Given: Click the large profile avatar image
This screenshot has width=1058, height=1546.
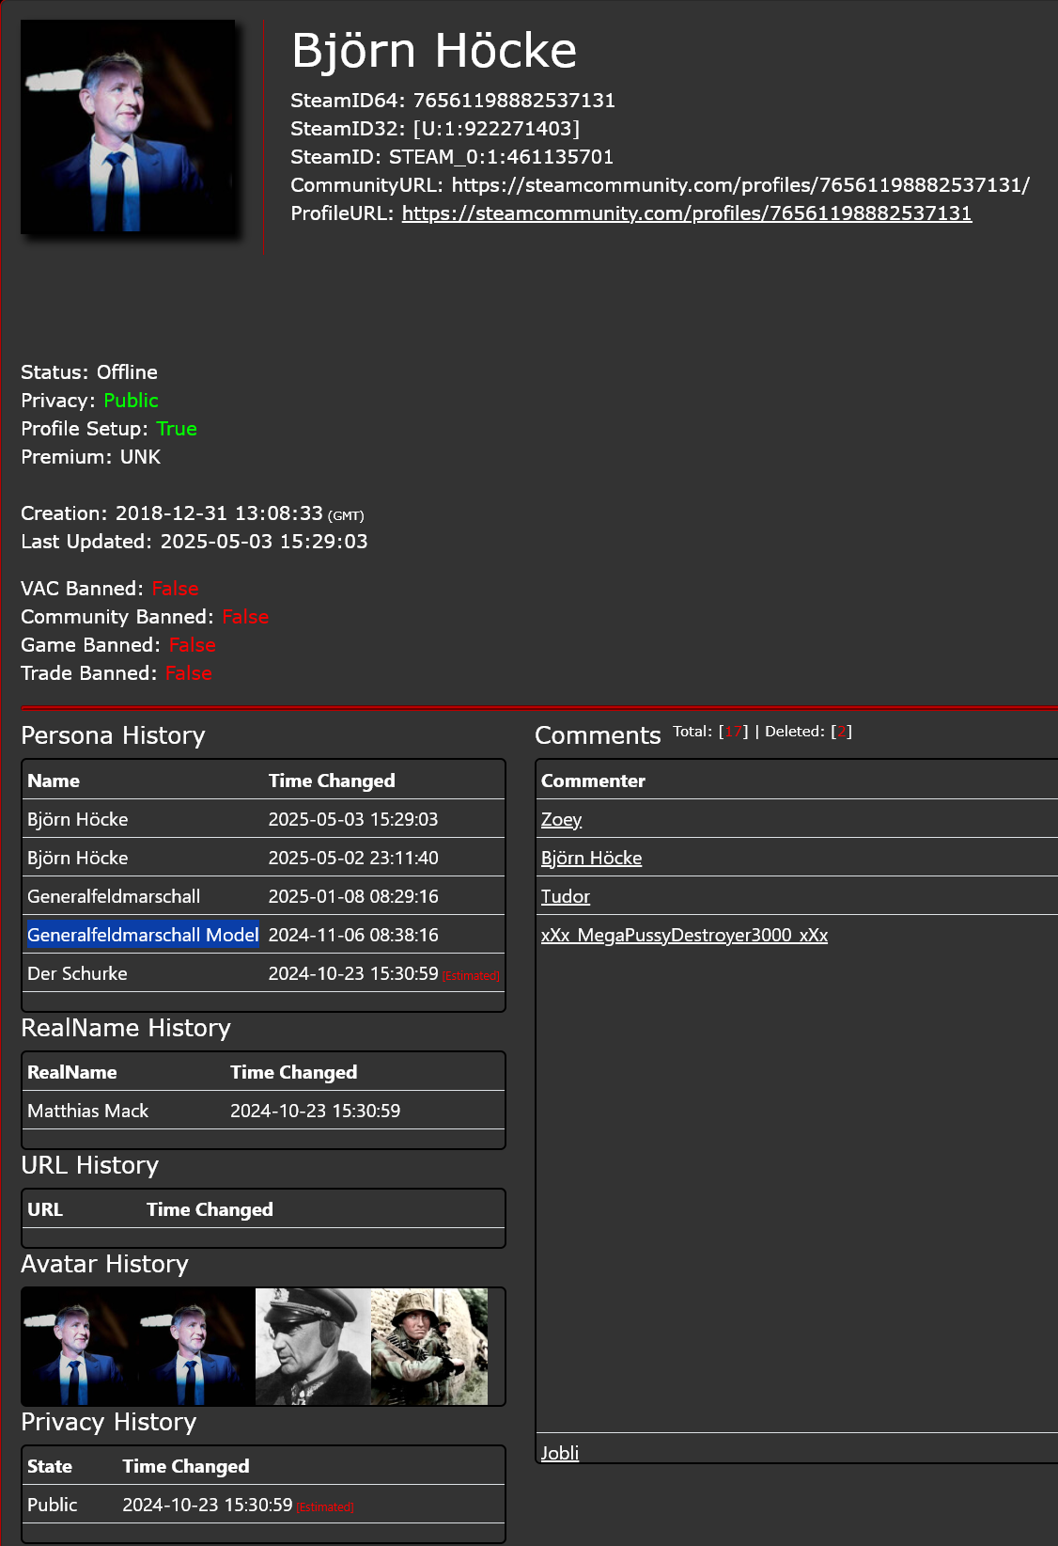Looking at the screenshot, I should coord(128,126).
